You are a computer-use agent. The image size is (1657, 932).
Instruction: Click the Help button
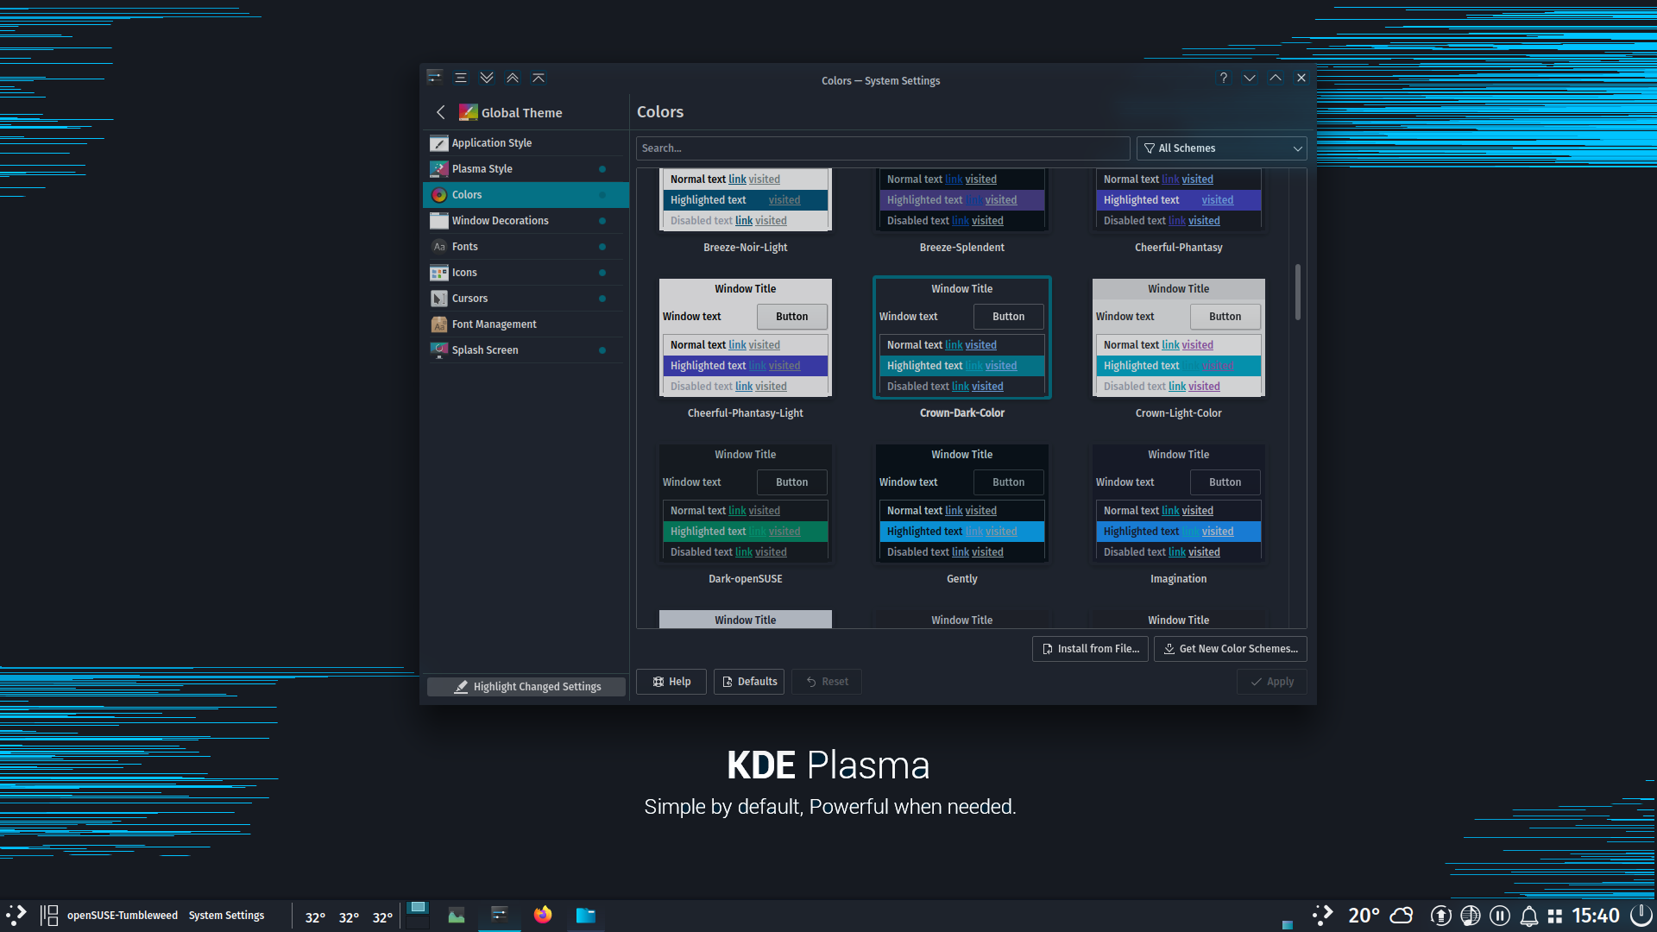(x=671, y=682)
